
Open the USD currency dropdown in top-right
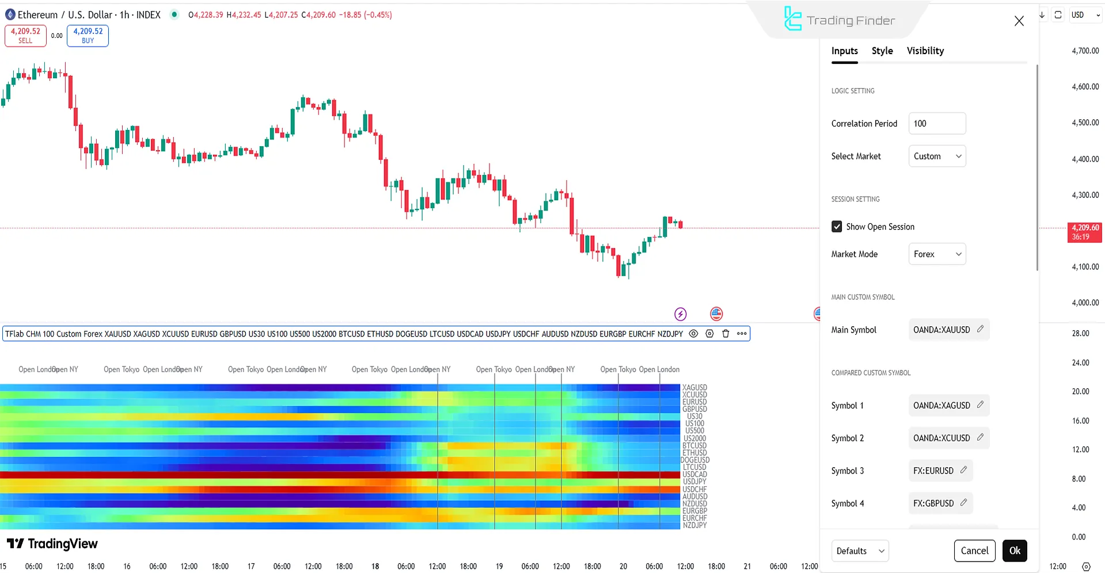[1085, 14]
